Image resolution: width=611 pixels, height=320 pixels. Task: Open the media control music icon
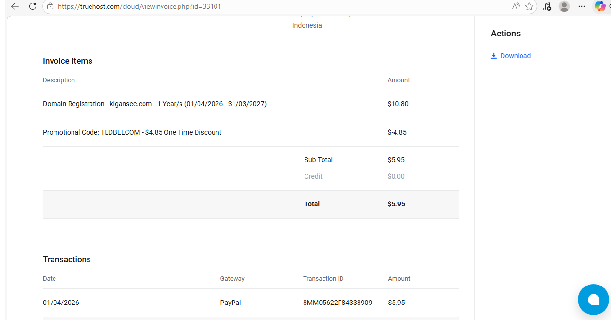[x=547, y=6]
